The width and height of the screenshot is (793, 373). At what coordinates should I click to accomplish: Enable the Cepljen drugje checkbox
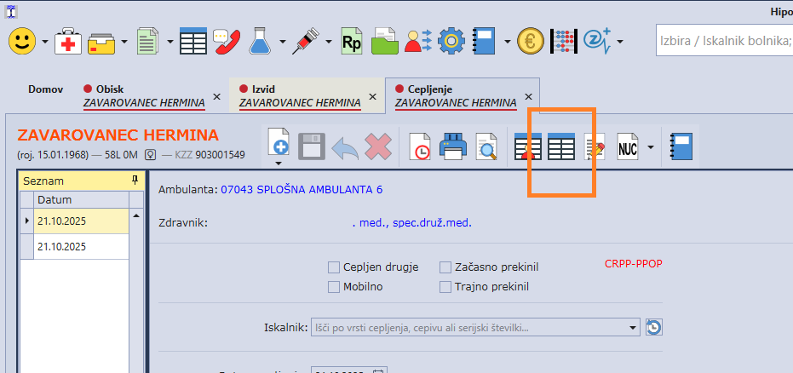click(334, 267)
